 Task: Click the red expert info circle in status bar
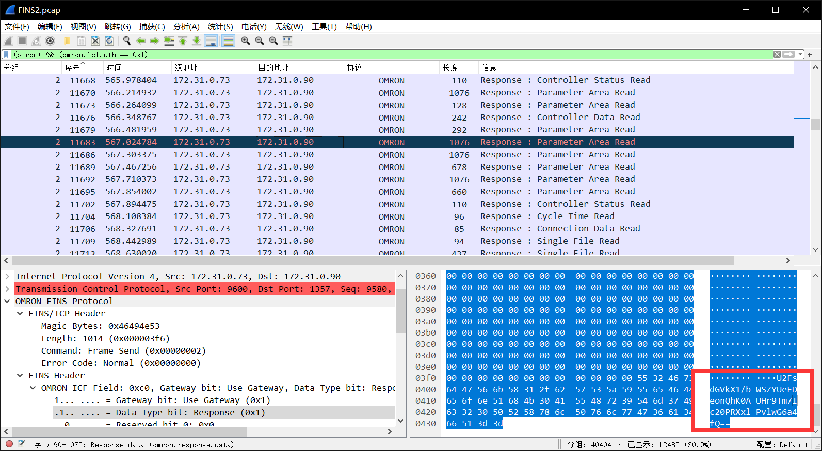(9, 444)
